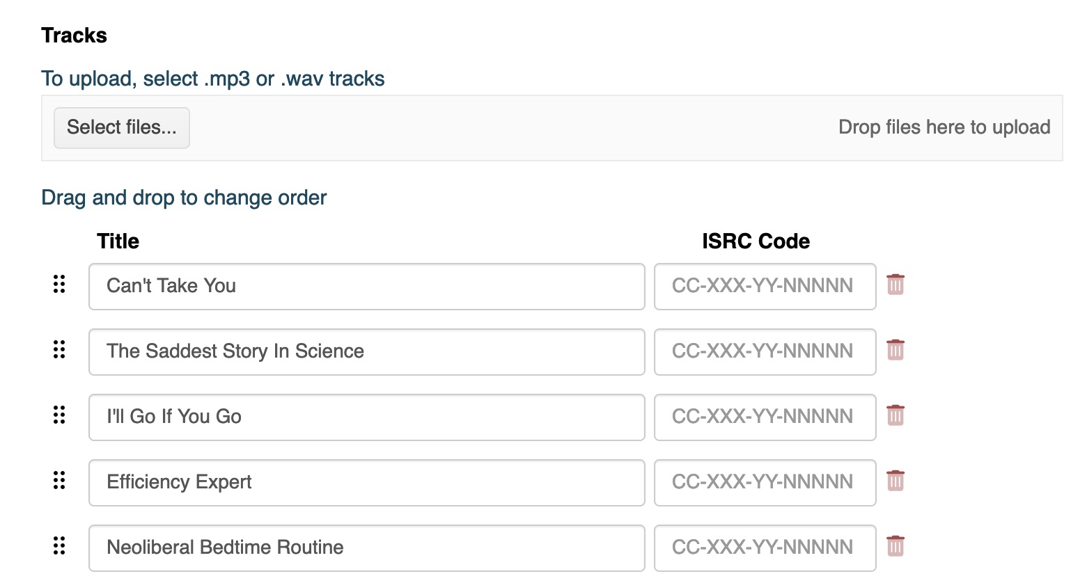Open the "Select files..." upload button

pyautogui.click(x=122, y=127)
